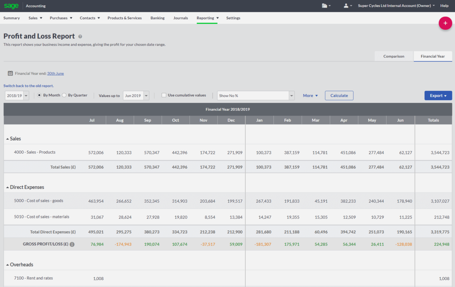Click cost of materials total 212,748
This screenshot has height=287, width=455.
click(441, 217)
